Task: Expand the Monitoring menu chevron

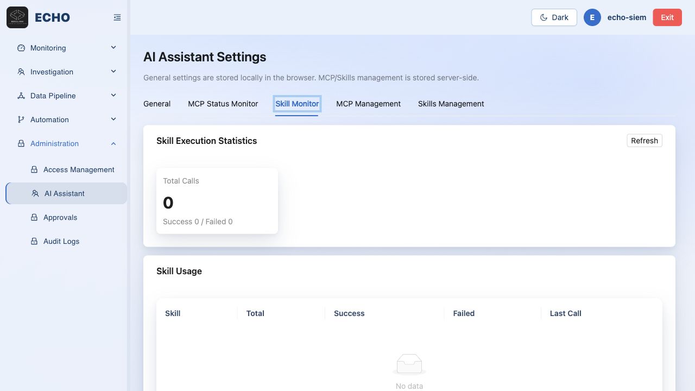Action: pyautogui.click(x=113, y=48)
